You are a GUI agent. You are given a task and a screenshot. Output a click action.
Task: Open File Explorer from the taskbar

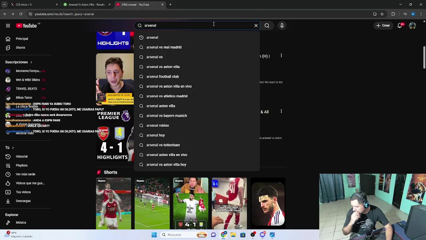click(233, 235)
